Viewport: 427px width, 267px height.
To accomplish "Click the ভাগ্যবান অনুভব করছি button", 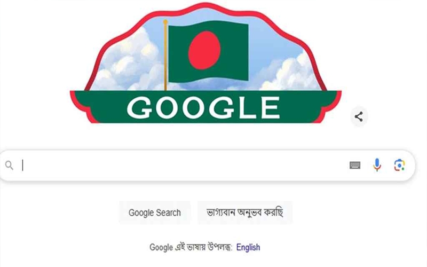I will [x=245, y=213].
